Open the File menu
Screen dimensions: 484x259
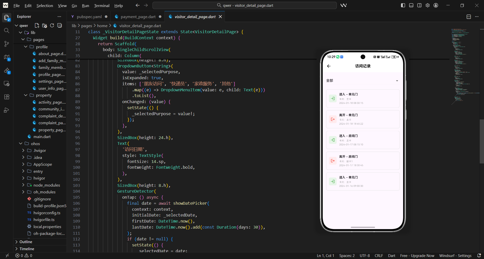(x=16, y=6)
